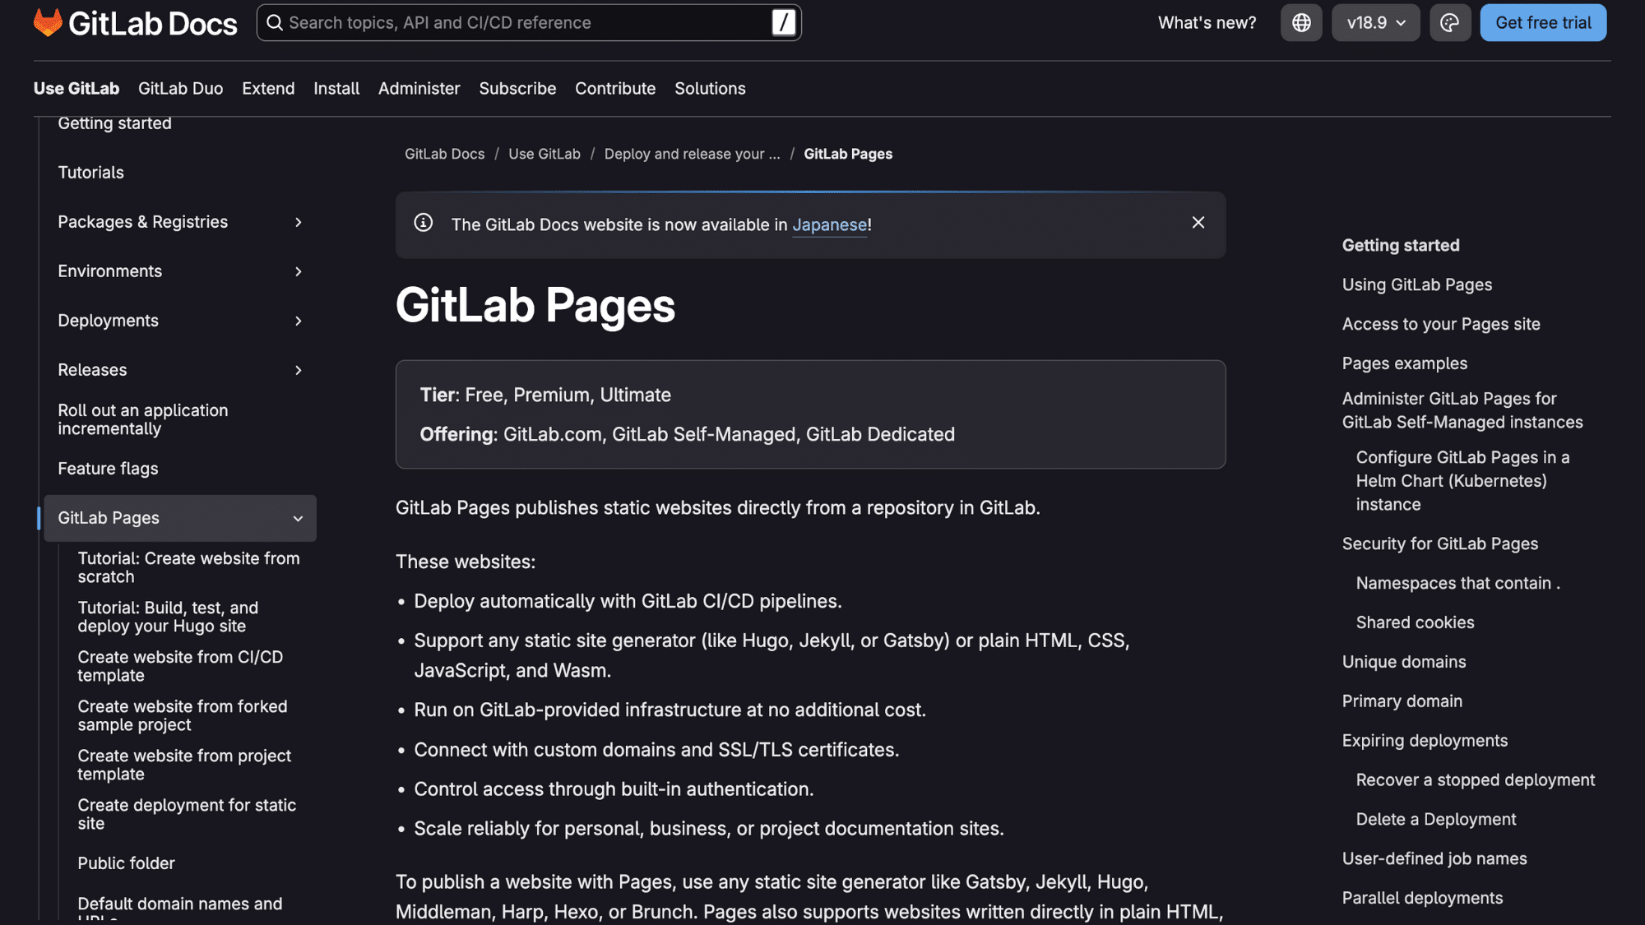Open the v18.9 version dropdown
Screen dimensions: 1645x925
pos(1375,22)
